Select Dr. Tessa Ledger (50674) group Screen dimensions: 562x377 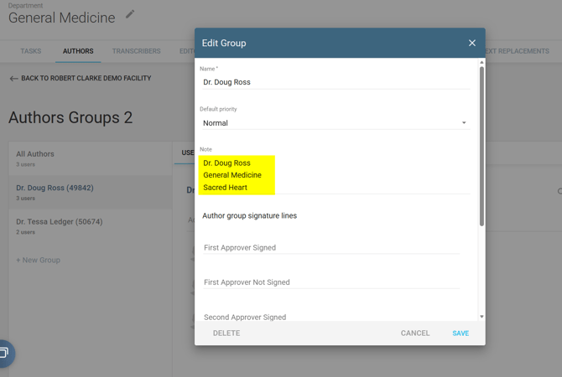click(x=60, y=222)
